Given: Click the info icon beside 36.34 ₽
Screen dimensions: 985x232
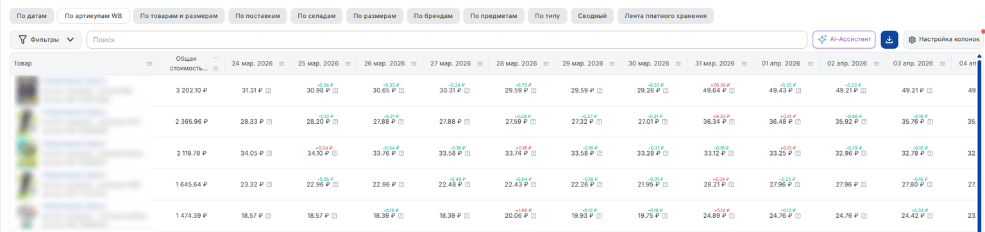Looking at the screenshot, I should coord(732,121).
